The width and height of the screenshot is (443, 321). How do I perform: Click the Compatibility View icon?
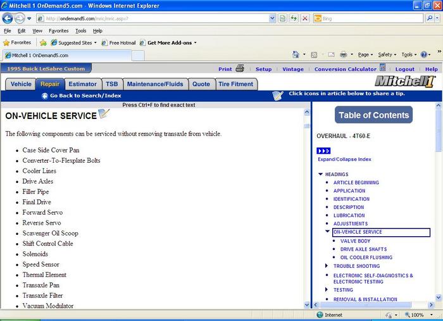[282, 18]
